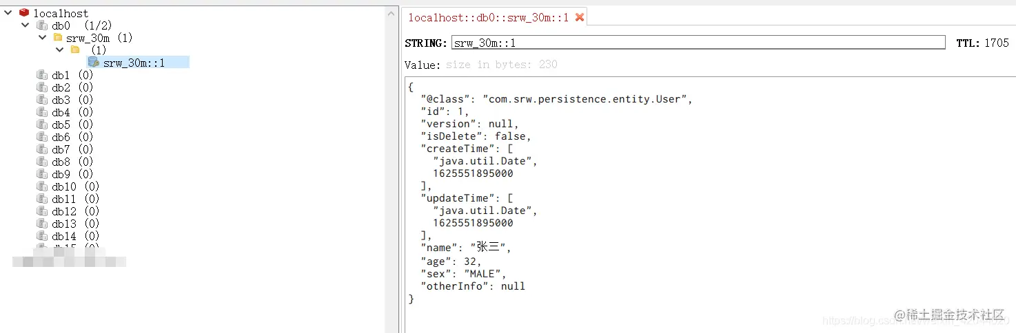Click the db3 database icon

pos(42,99)
